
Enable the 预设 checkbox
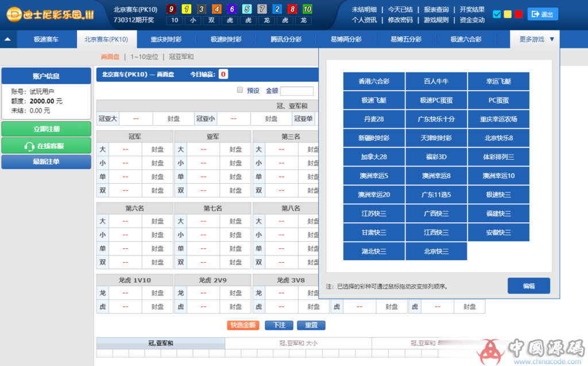(x=240, y=90)
